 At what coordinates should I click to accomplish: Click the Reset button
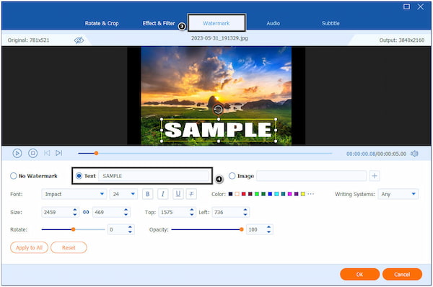click(x=69, y=247)
